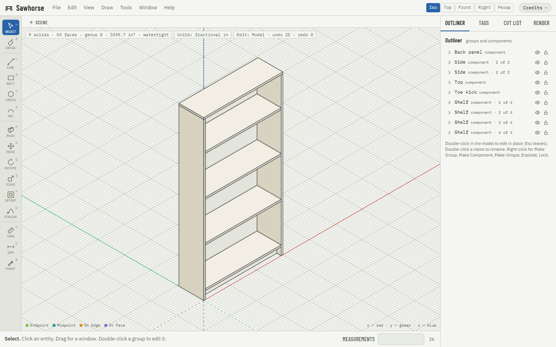This screenshot has width=556, height=347.
Task: Expand Side 2 of 2 row
Action: click(x=449, y=72)
